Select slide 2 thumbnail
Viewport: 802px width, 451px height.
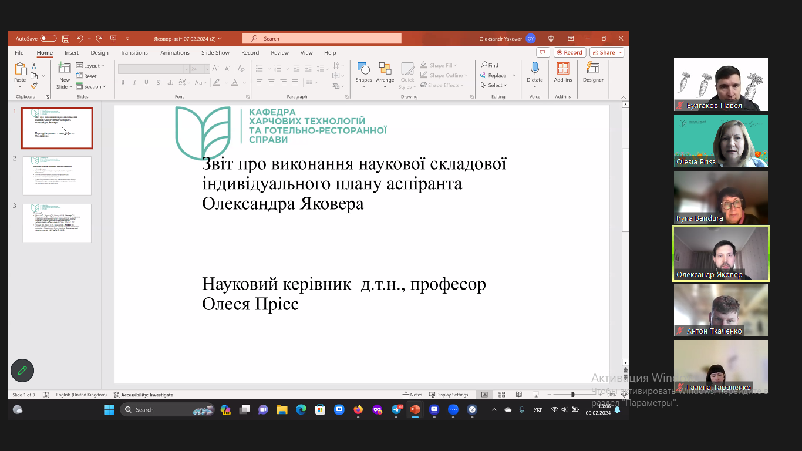(x=57, y=176)
